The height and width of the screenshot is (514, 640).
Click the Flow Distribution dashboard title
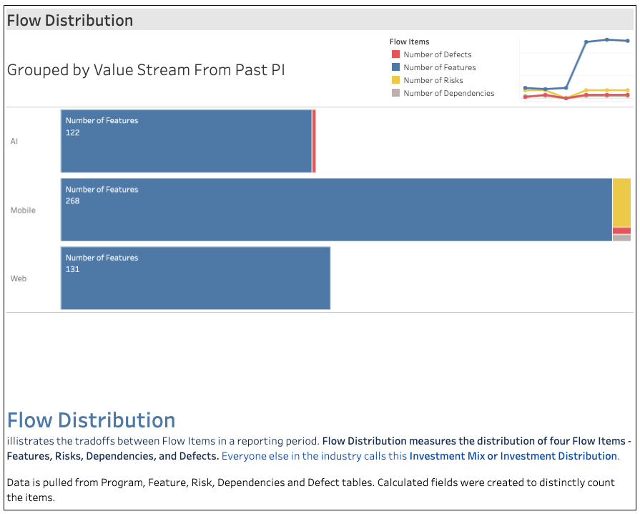pyautogui.click(x=69, y=20)
